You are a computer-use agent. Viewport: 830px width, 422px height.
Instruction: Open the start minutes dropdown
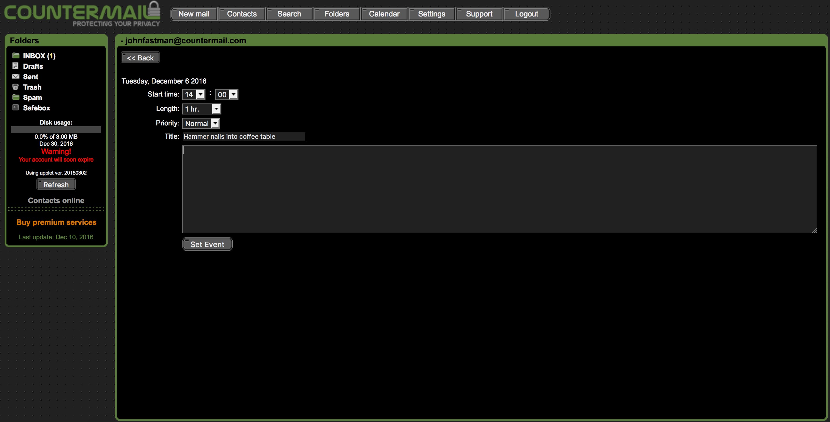point(227,94)
